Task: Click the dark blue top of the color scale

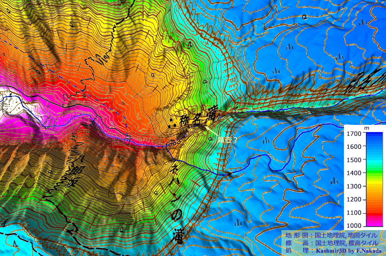Action: pyautogui.click(x=374, y=136)
